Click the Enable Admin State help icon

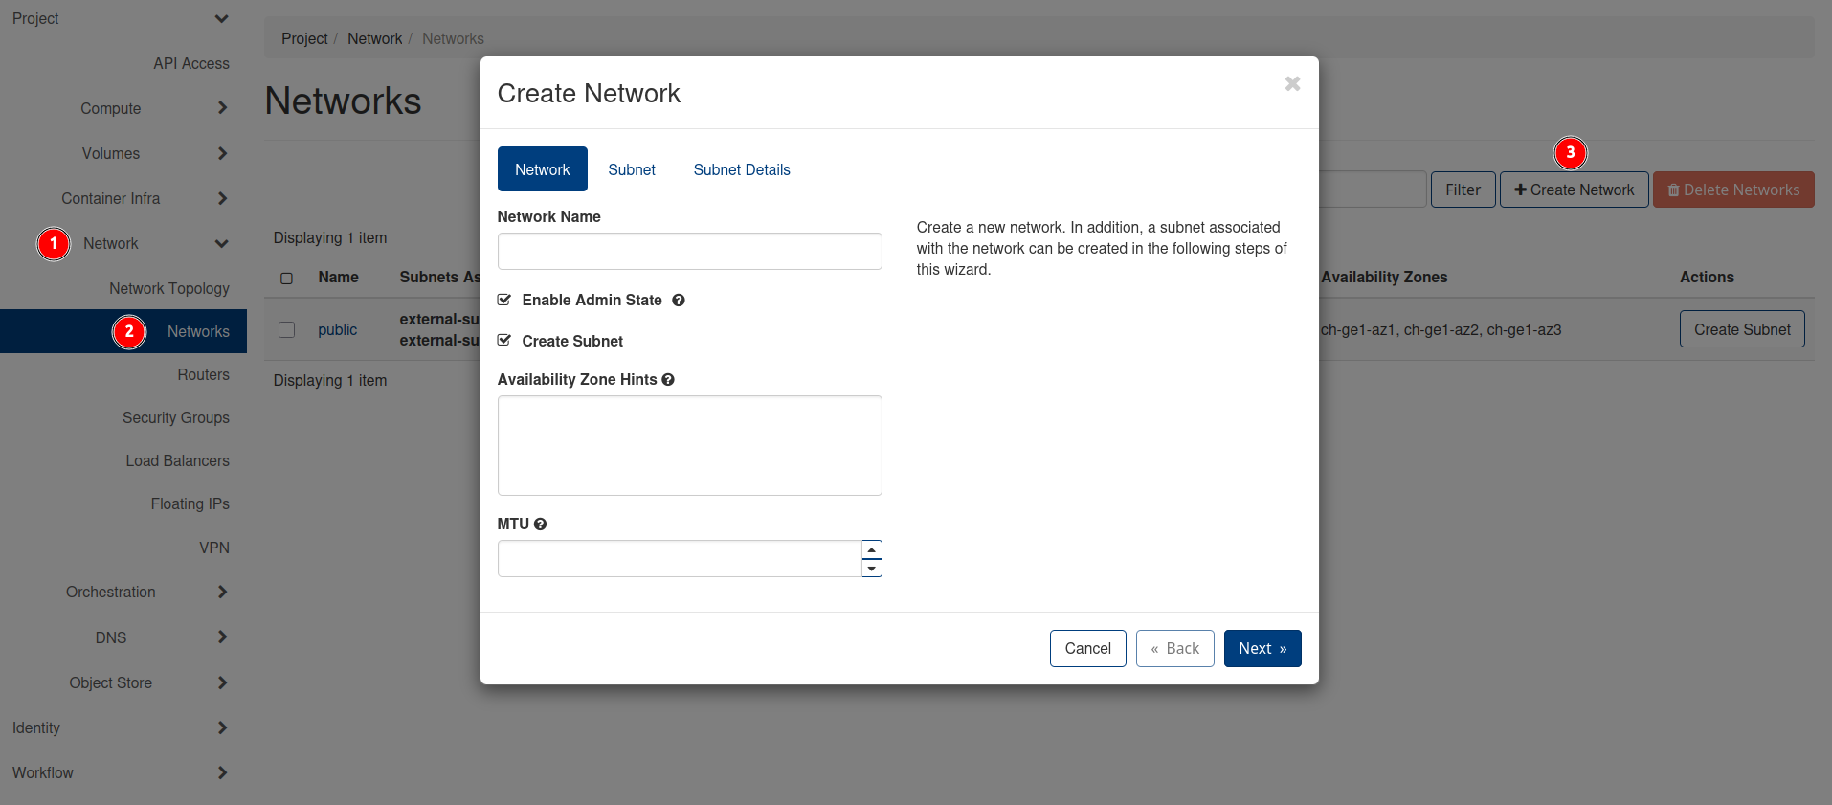[x=679, y=301]
